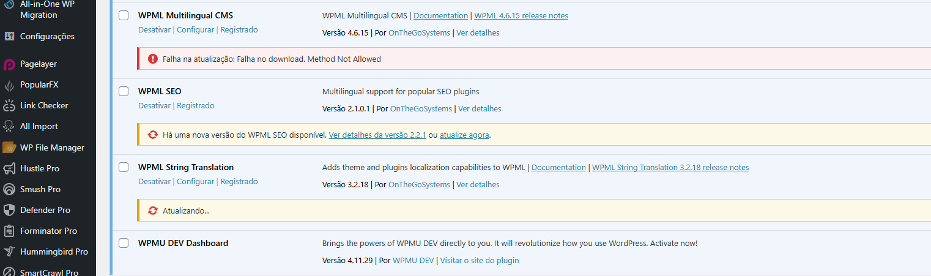Tick the WPML SEO plugin checkbox
The height and width of the screenshot is (276, 931).
124,91
